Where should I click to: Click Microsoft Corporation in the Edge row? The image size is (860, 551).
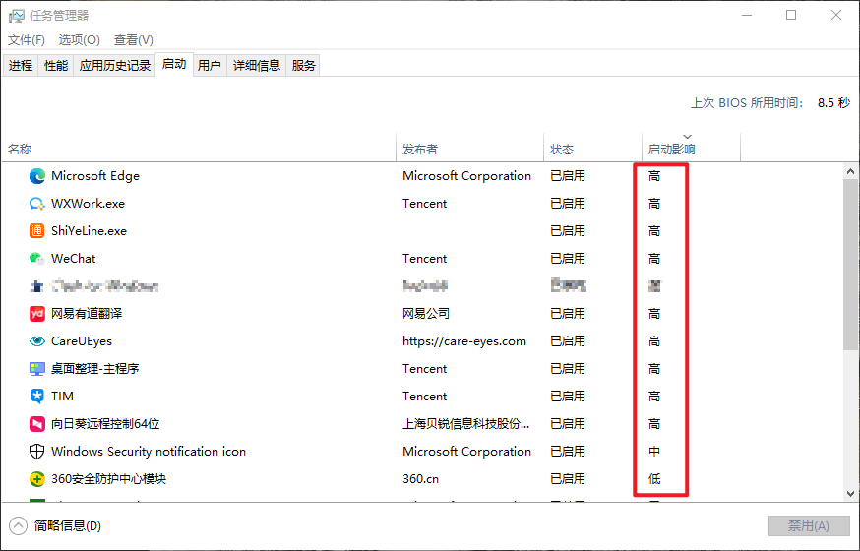(x=466, y=176)
